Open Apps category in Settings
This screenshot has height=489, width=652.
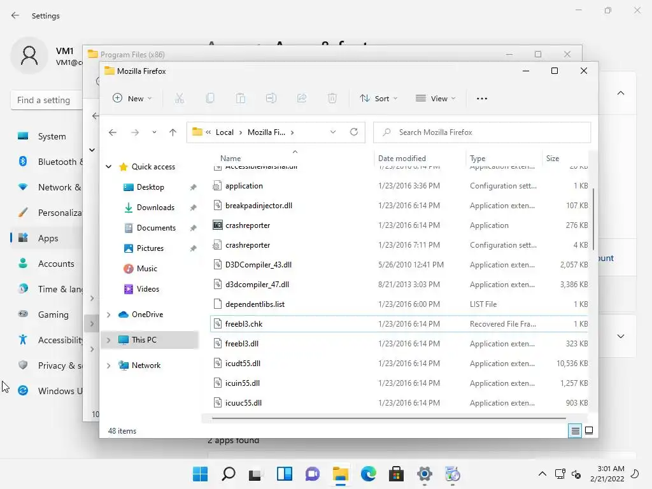pyautogui.click(x=46, y=238)
